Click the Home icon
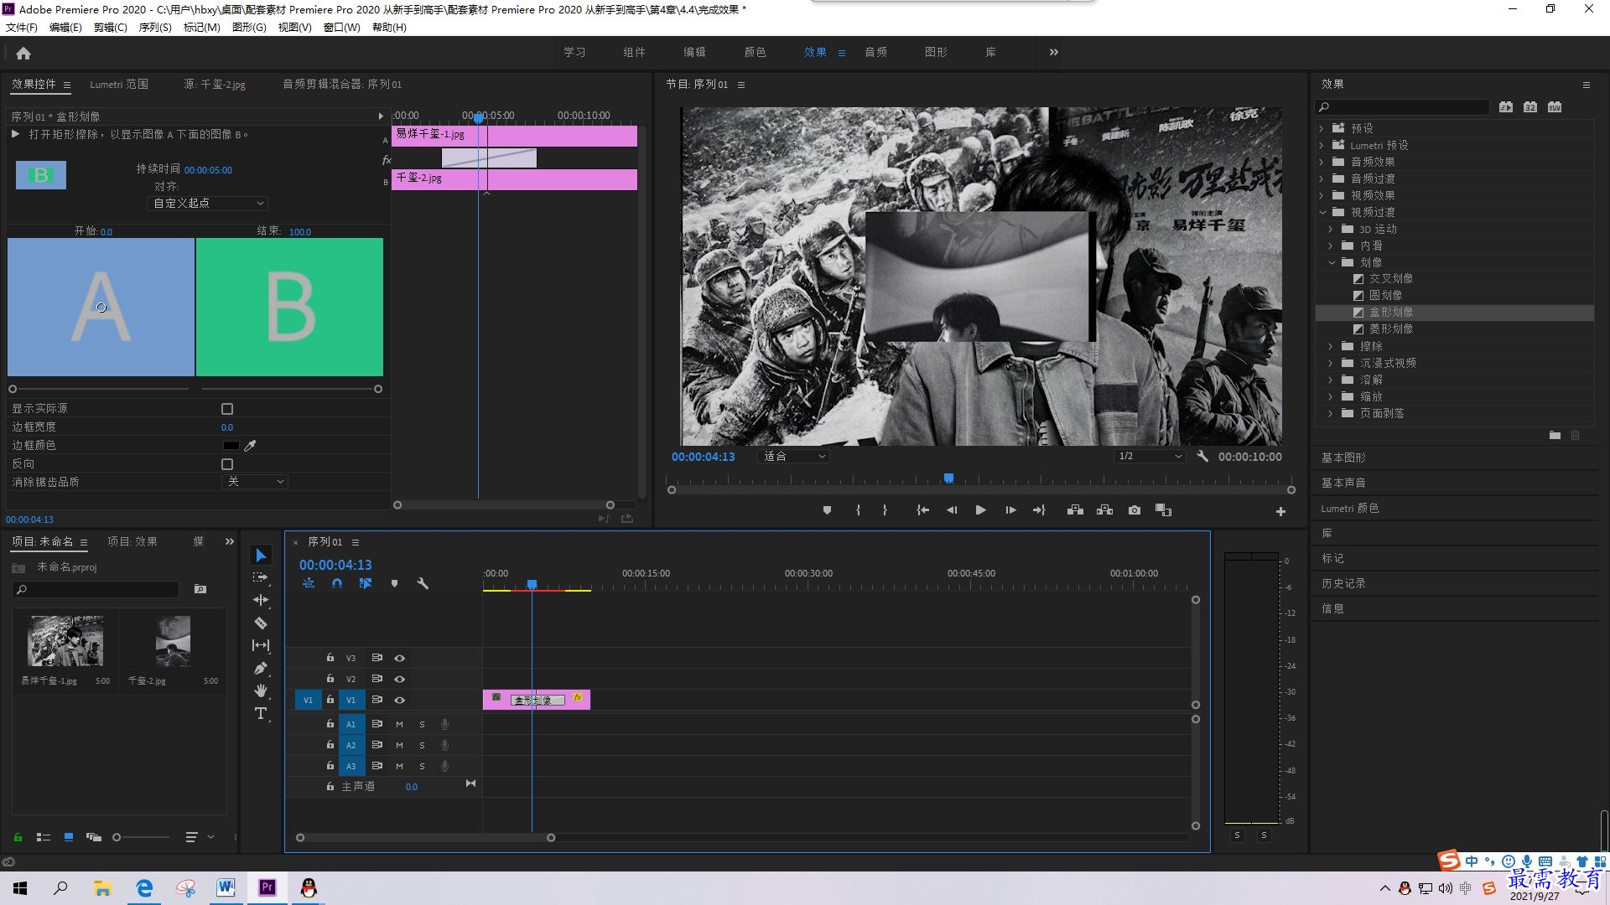 23,53
